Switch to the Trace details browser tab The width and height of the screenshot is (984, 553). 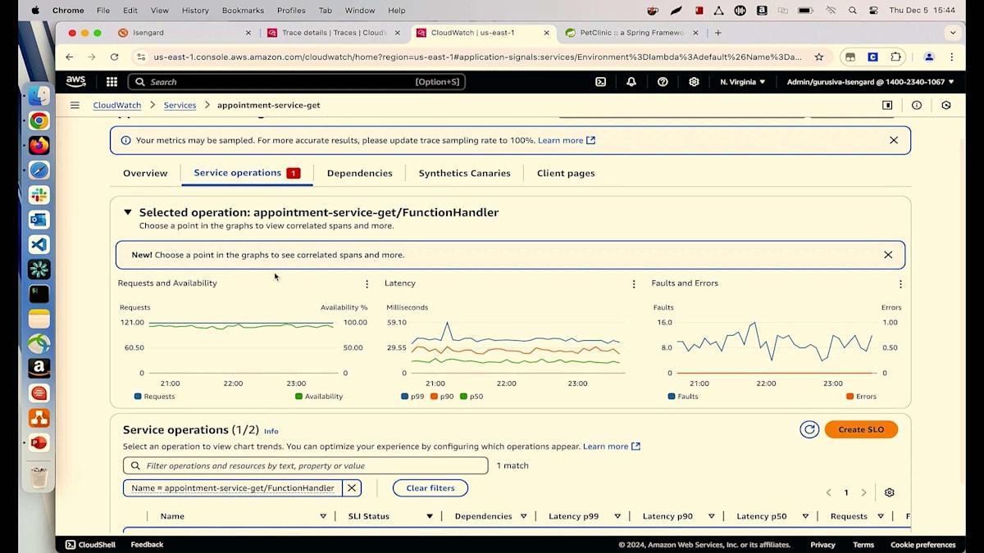pyautogui.click(x=334, y=33)
